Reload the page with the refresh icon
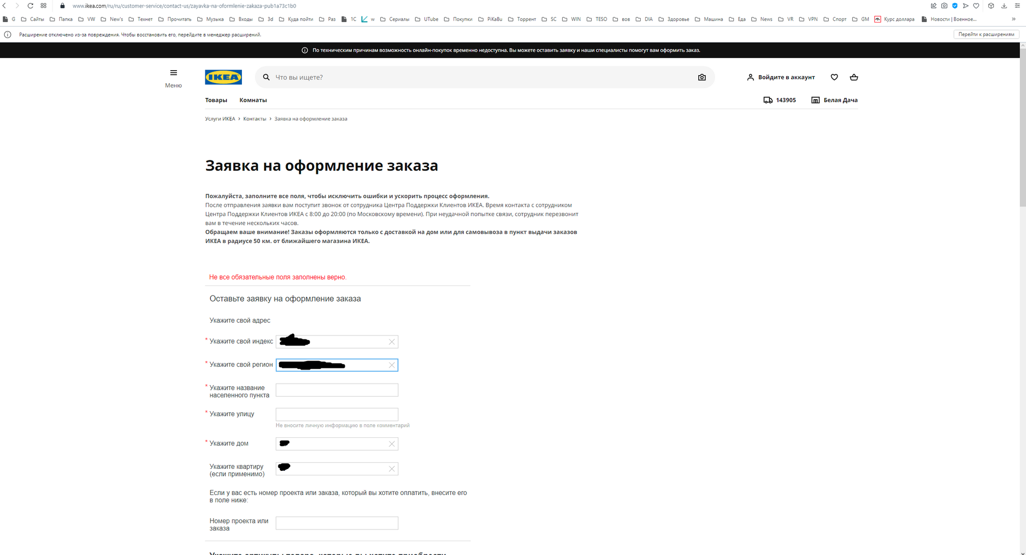This screenshot has width=1026, height=555. click(x=30, y=6)
